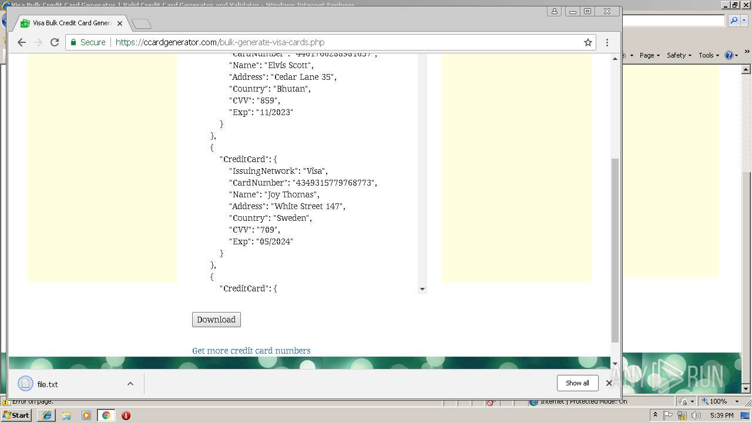
Task: Open the Chrome user profile icon
Action: pyautogui.click(x=555, y=11)
